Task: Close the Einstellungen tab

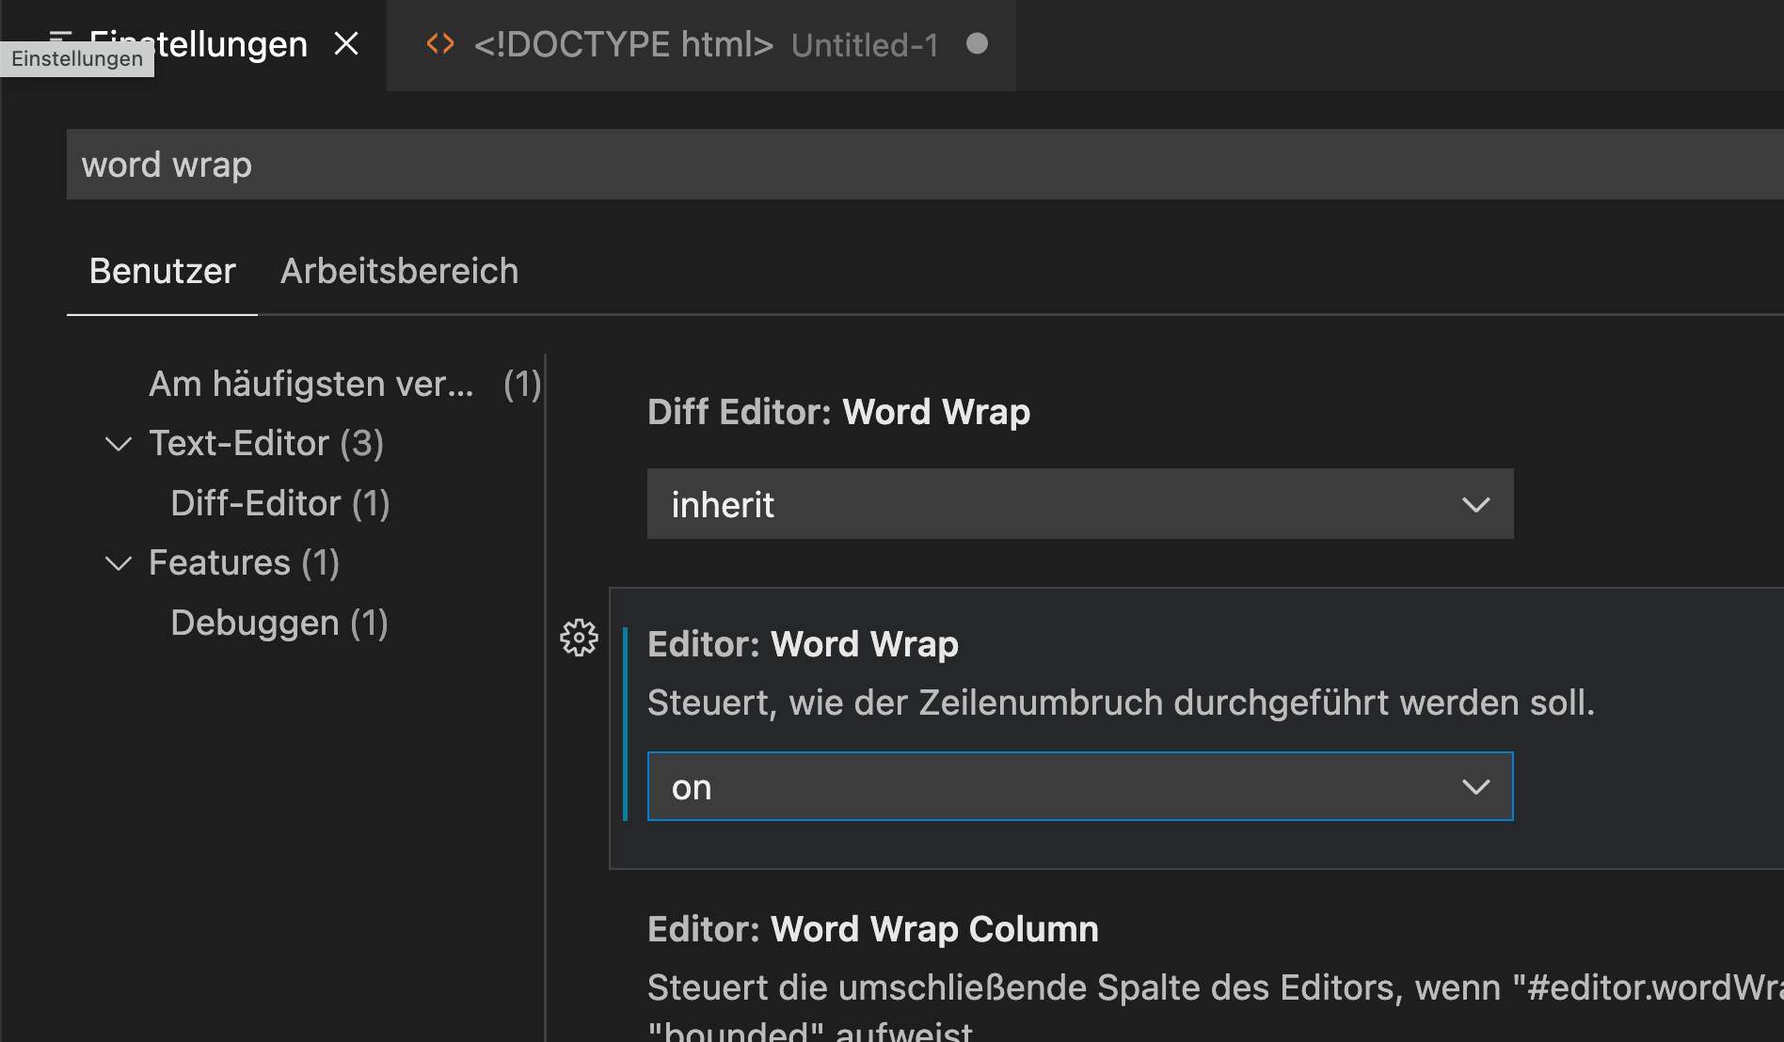Action: (346, 43)
